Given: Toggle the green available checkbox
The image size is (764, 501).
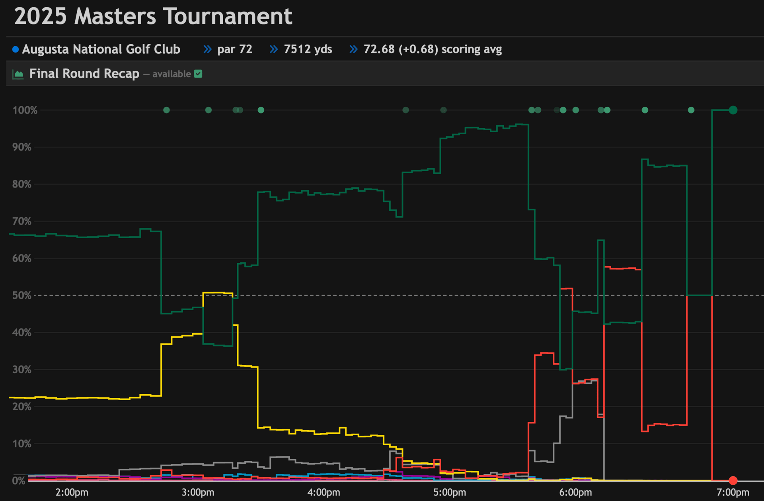Looking at the screenshot, I should coord(198,74).
